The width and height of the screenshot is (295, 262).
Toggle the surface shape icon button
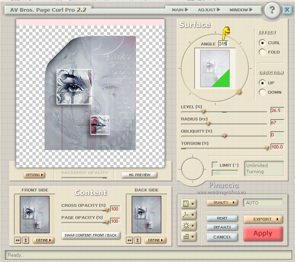[186, 203]
